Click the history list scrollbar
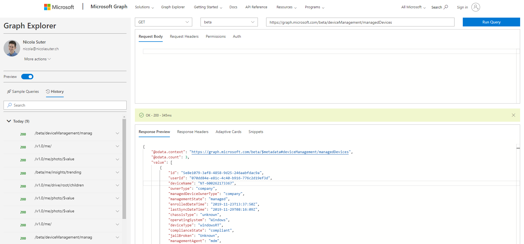This screenshot has width=524, height=244. [x=124, y=169]
